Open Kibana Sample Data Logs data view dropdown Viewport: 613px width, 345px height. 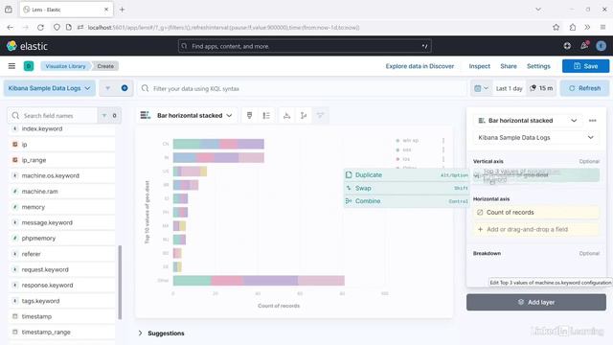pos(49,88)
